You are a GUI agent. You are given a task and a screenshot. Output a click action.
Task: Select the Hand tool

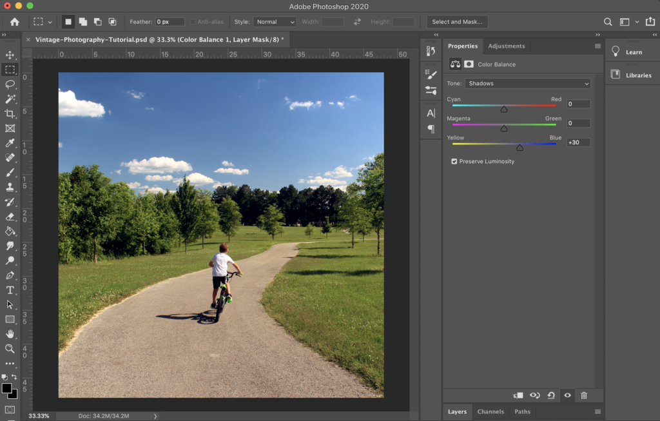[x=10, y=334]
